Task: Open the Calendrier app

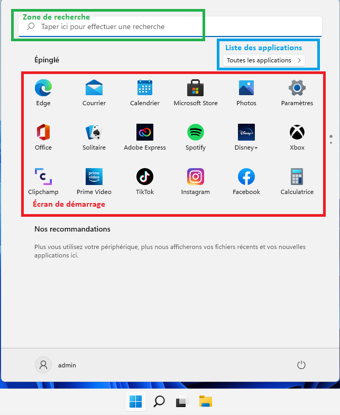Action: coord(145,88)
